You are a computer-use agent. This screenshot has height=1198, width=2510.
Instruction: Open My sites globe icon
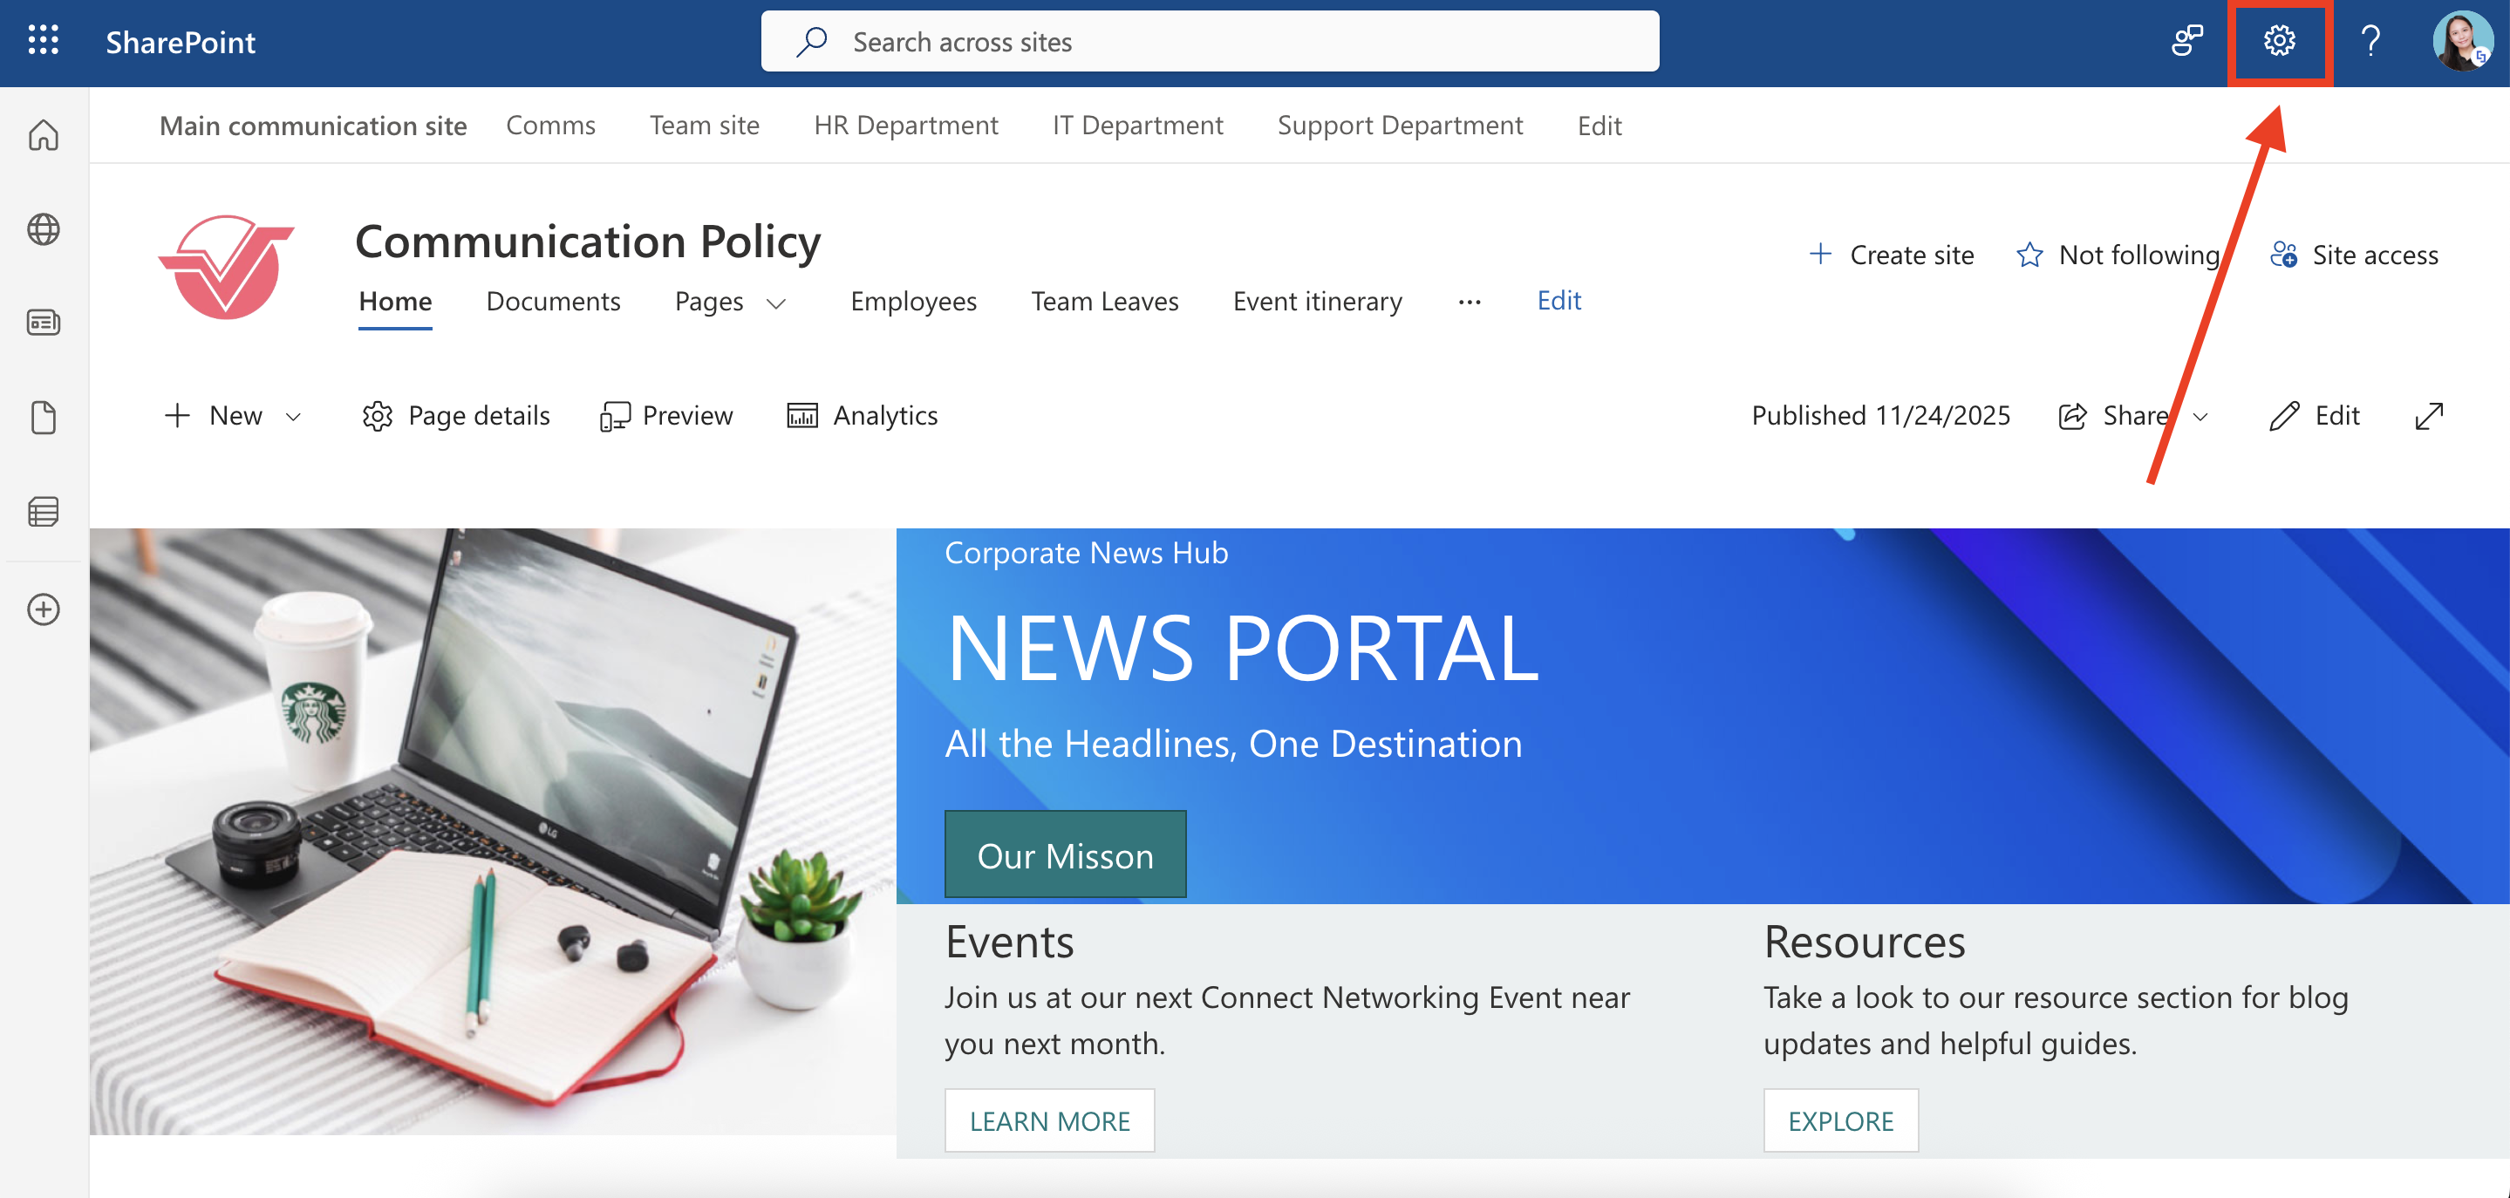click(x=43, y=229)
